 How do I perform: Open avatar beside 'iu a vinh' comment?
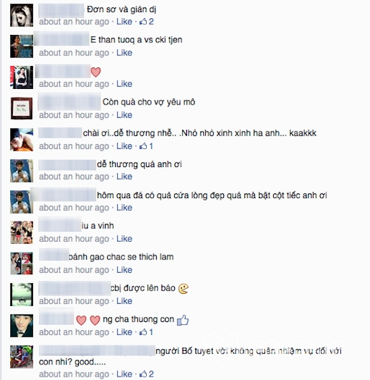click(22, 232)
